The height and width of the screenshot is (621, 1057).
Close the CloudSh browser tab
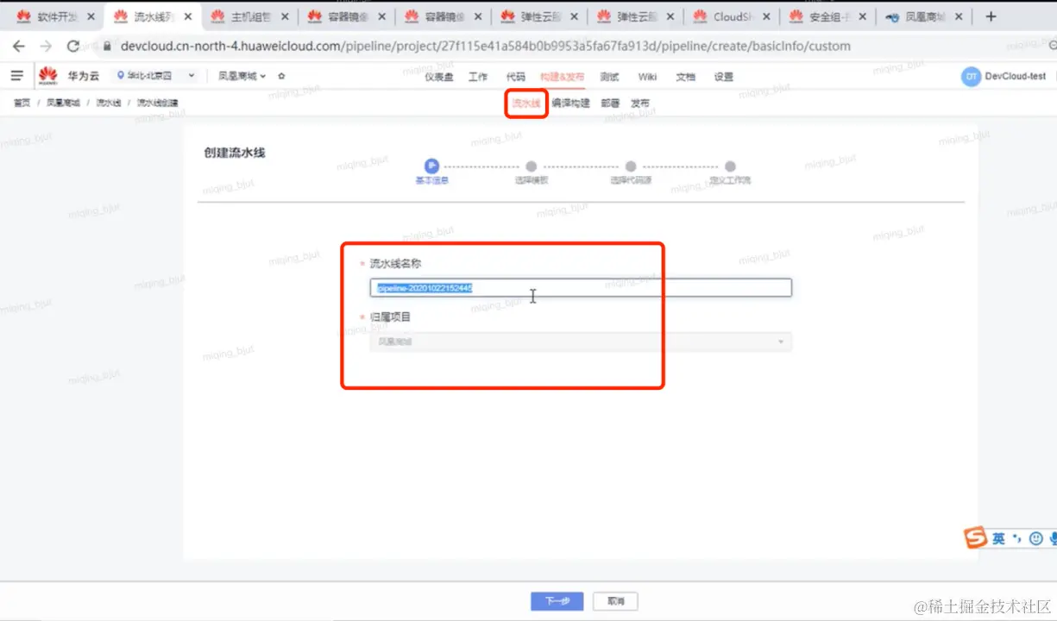point(766,16)
